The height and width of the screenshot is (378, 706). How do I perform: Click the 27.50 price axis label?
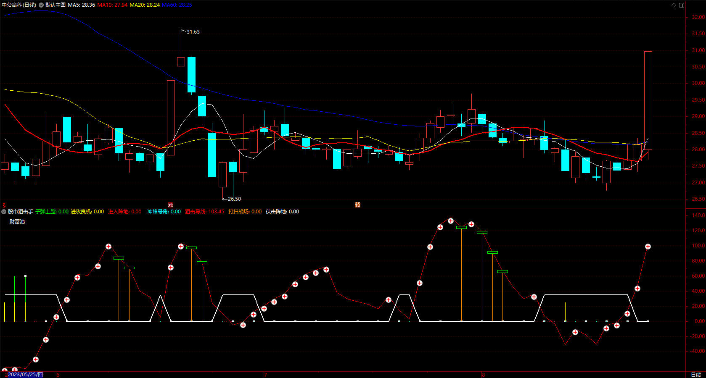(x=698, y=166)
